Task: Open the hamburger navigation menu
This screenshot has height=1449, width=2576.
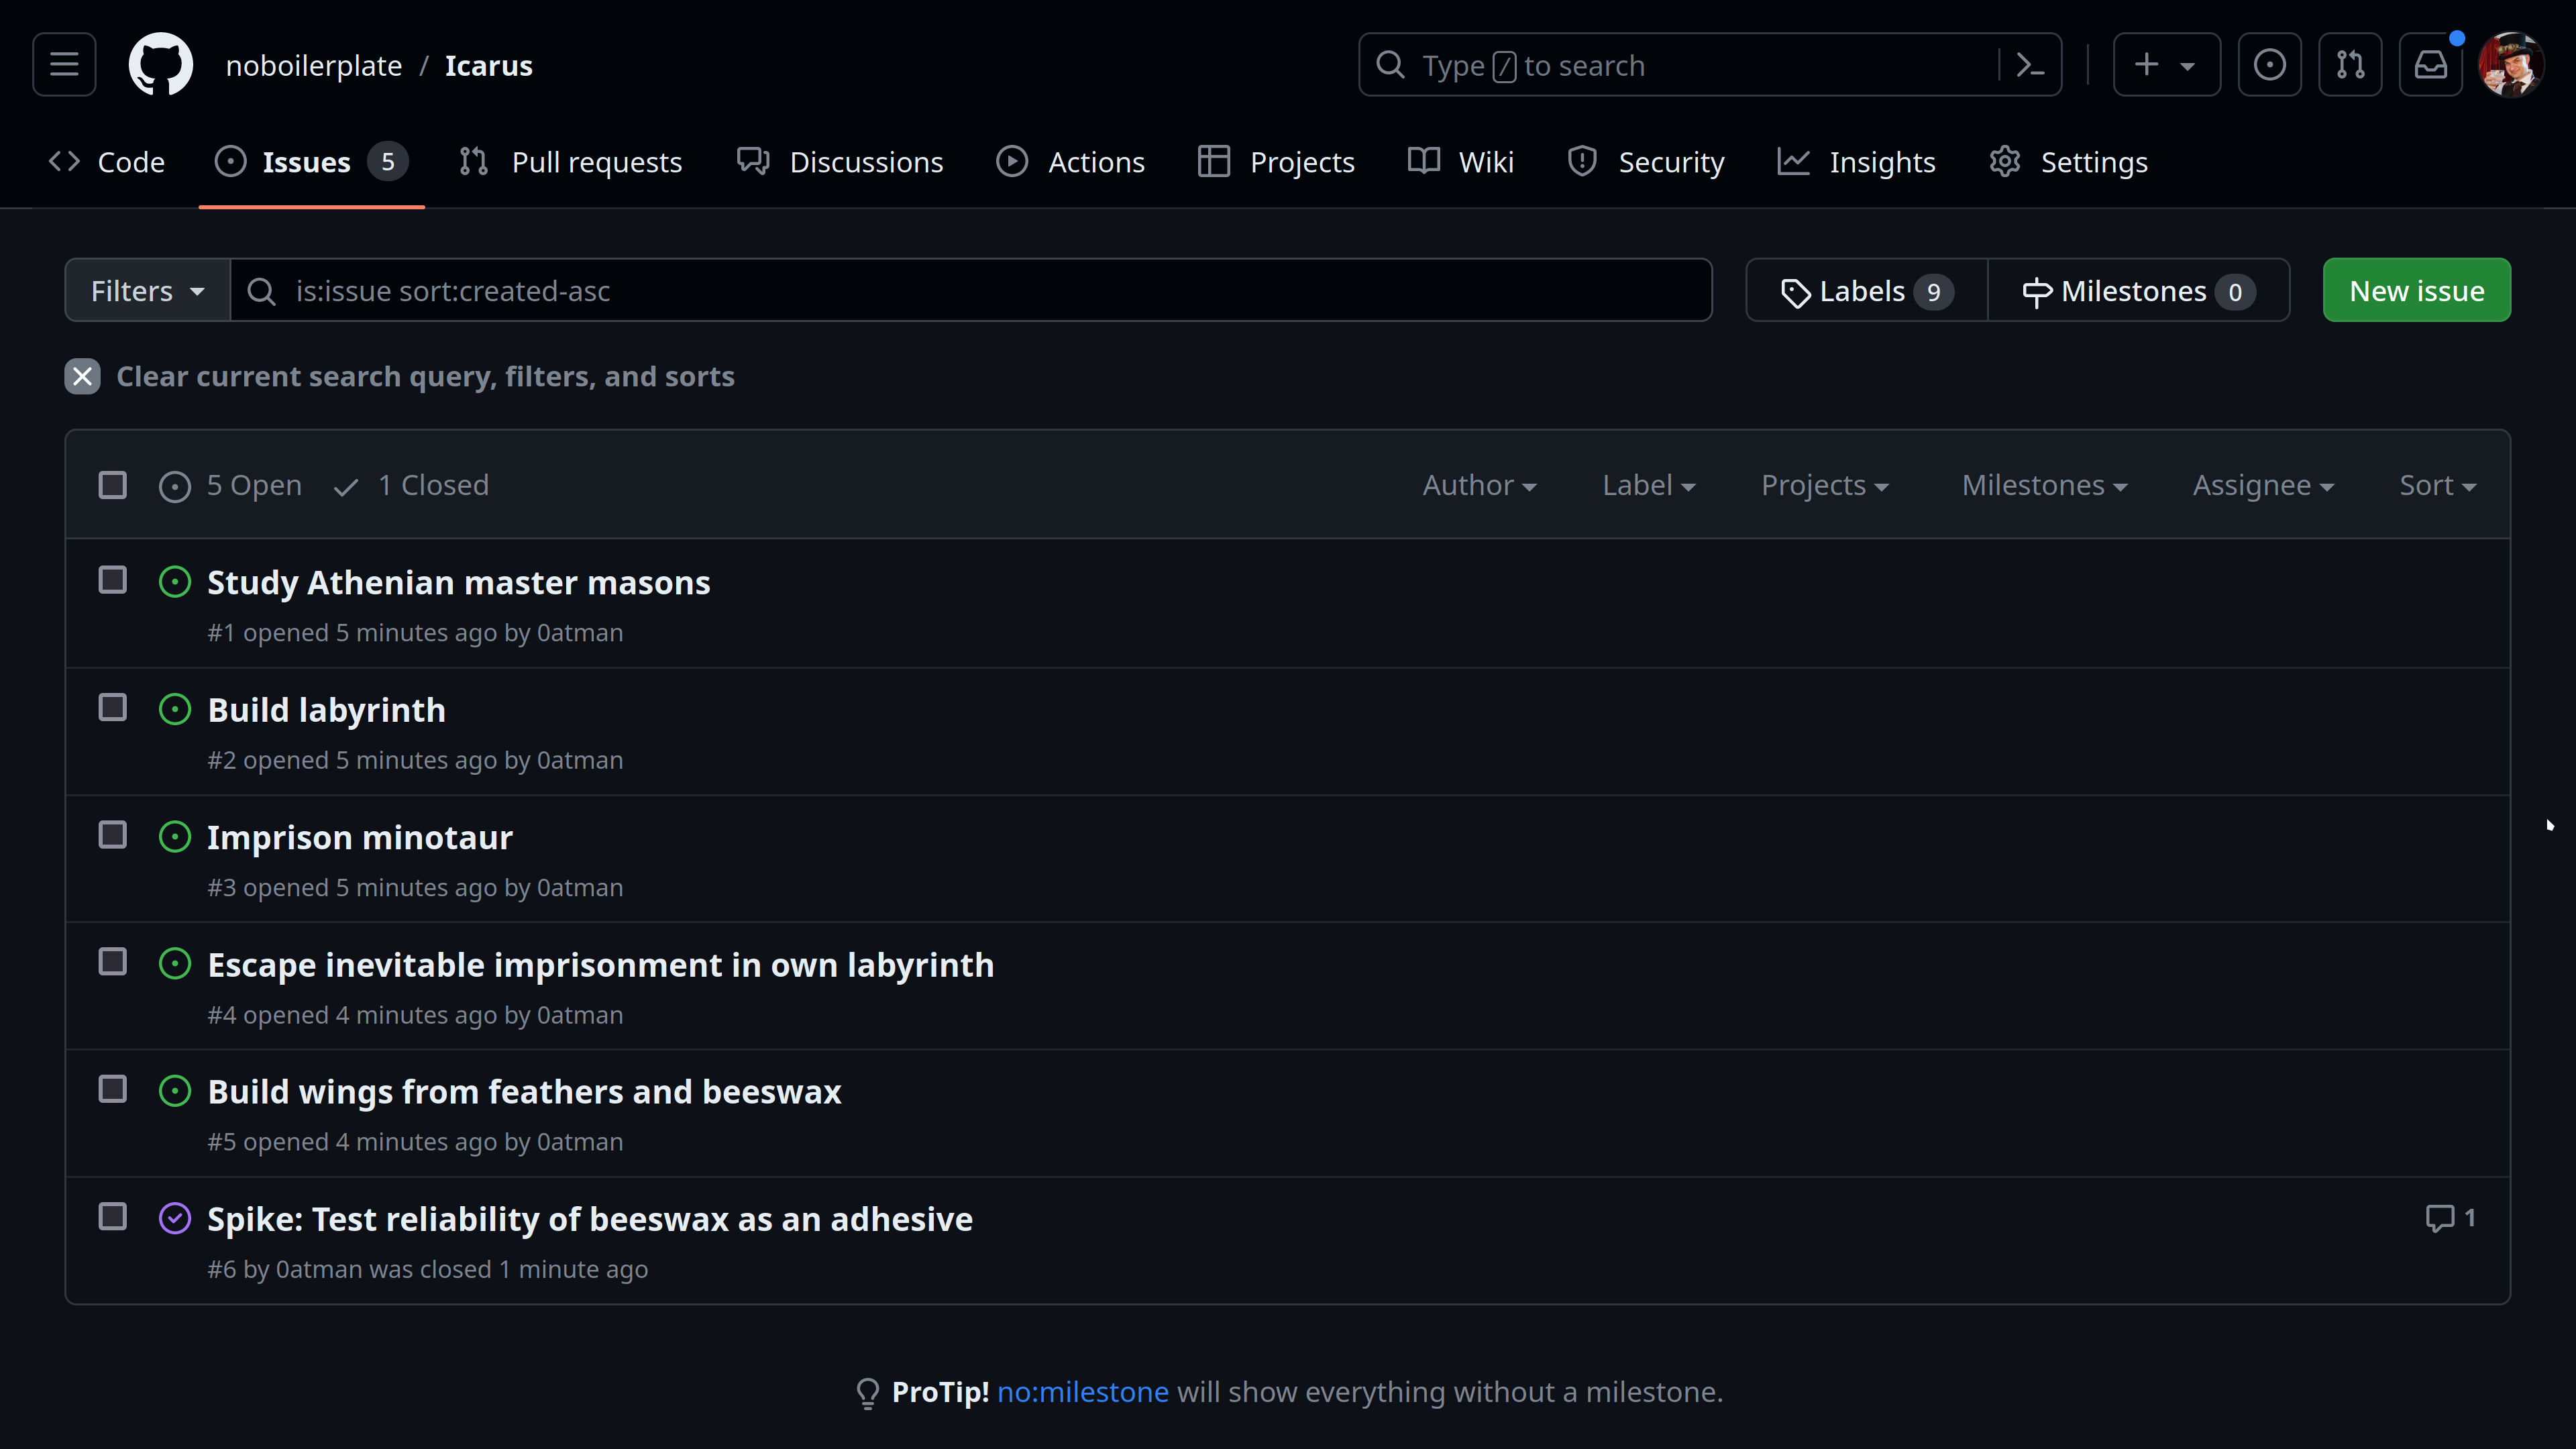Action: click(64, 65)
